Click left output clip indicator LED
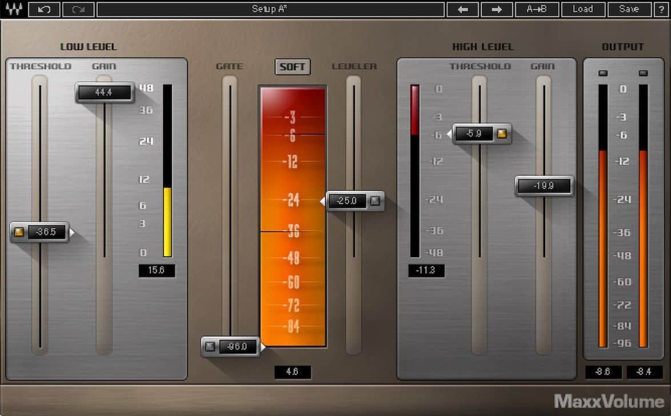Viewport: 671px width, 416px height. tap(603, 73)
